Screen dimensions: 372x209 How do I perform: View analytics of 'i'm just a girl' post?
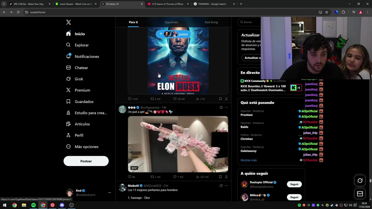[202, 177]
